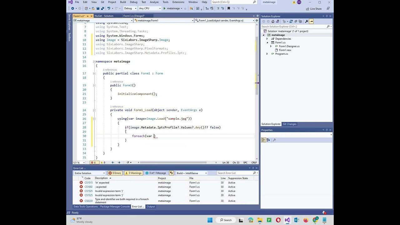Click the CS1002 error code link
The width and height of the screenshot is (400, 225).
click(x=88, y=187)
